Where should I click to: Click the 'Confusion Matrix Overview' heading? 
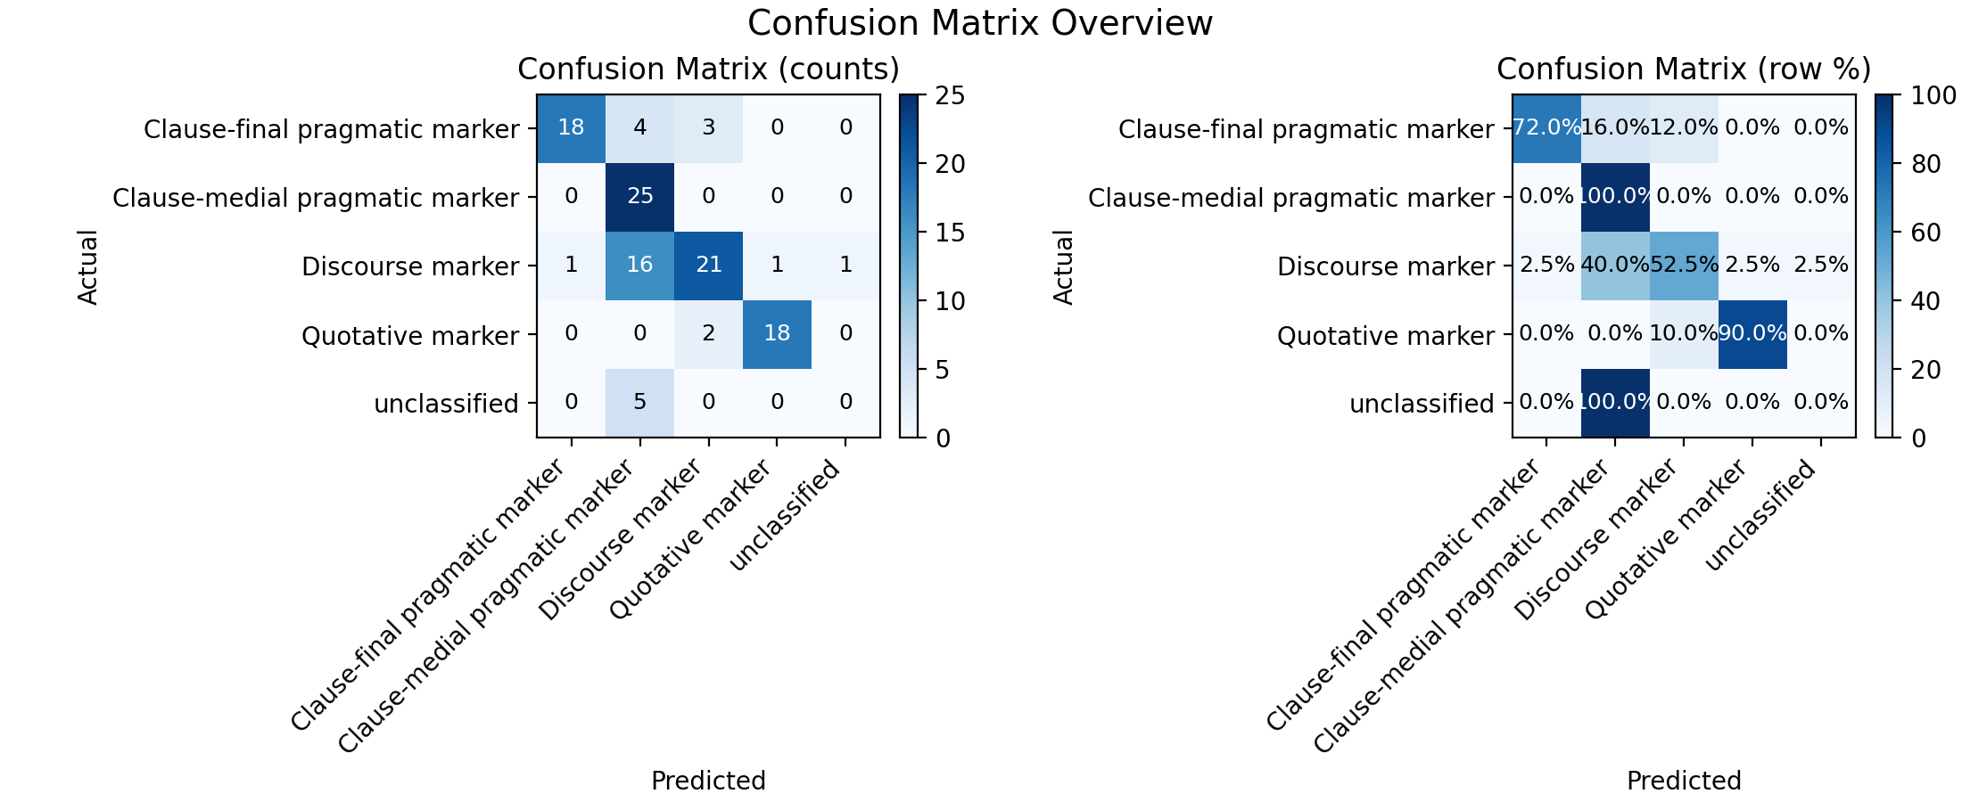[x=980, y=23]
